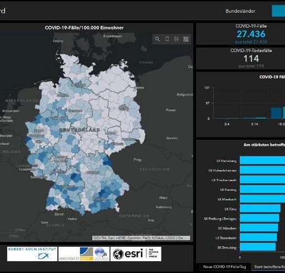Screen dimensions: 285x273
Task: Select the Bundesländer tab
Action: point(240,11)
